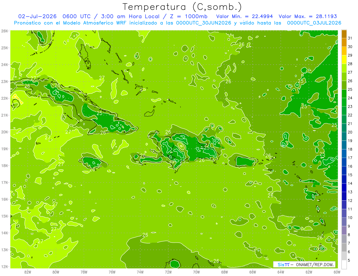Click the '17N' latitude axis label
This screenshot has width=358, height=276.
tap(4, 182)
